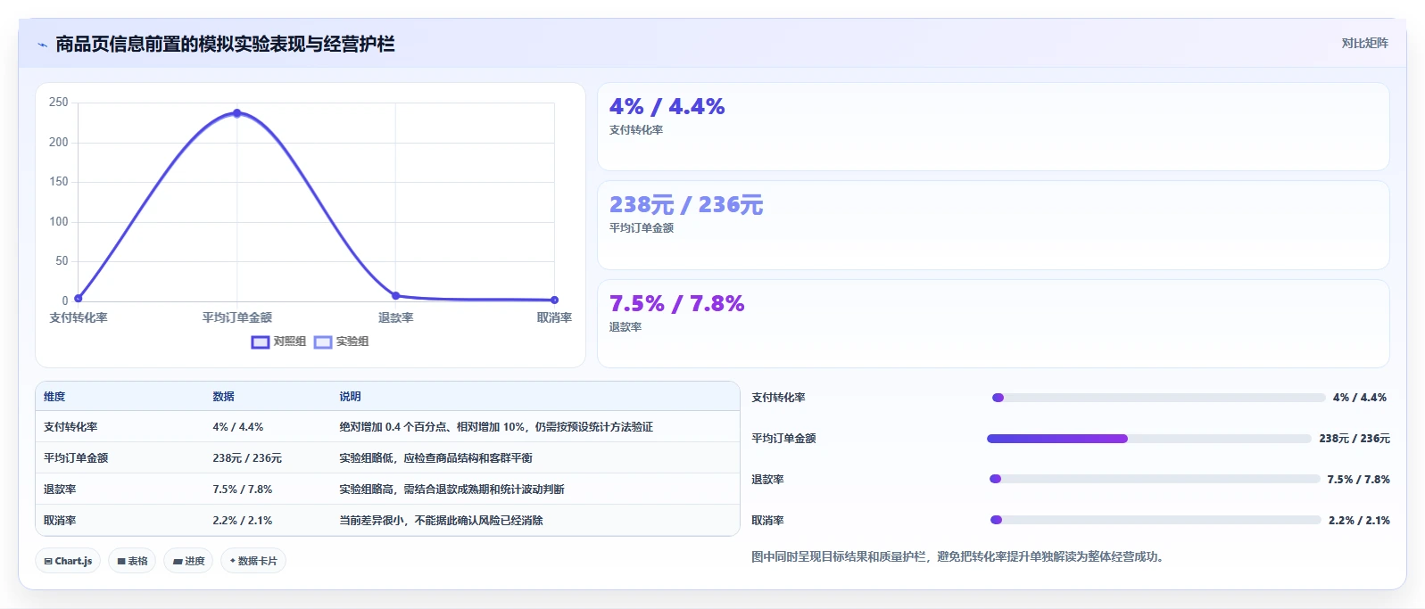1425x609 pixels.
Task: Click table value 4% / 4.4%
Action: [238, 427]
